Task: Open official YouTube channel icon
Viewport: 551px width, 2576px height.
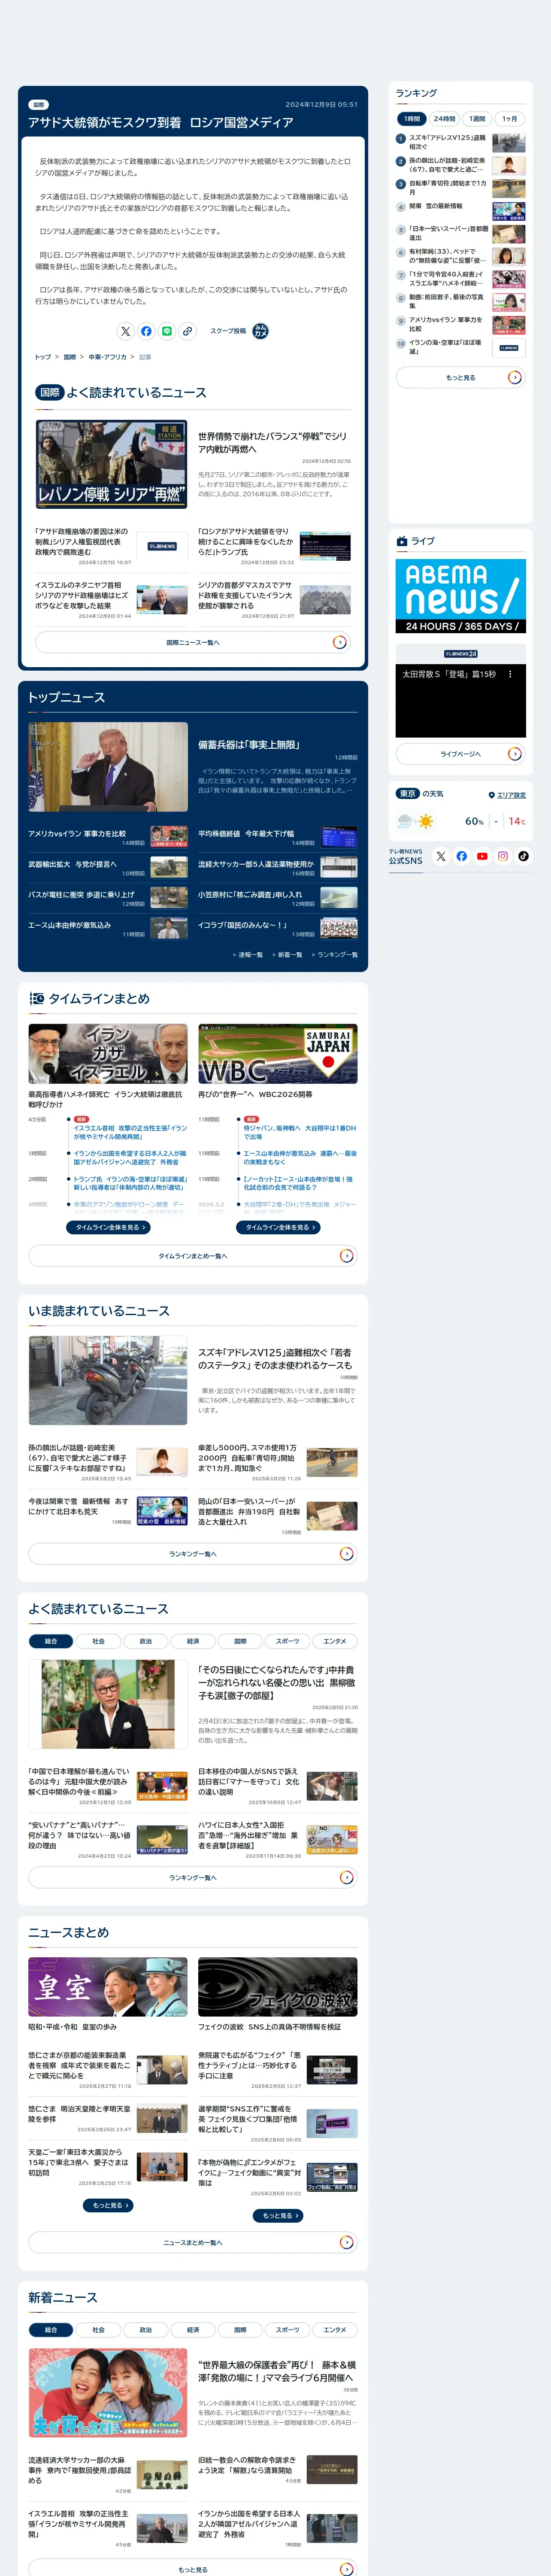Action: click(482, 856)
